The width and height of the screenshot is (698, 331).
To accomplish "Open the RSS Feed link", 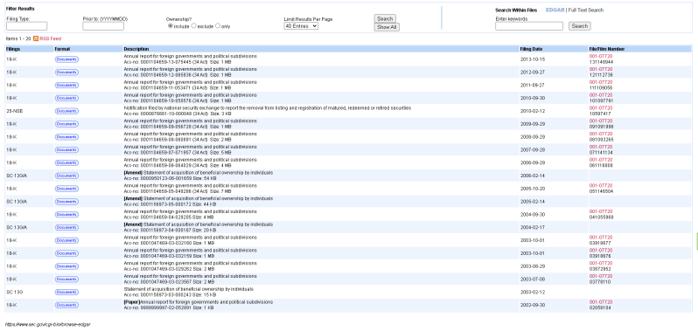I will (x=51, y=38).
